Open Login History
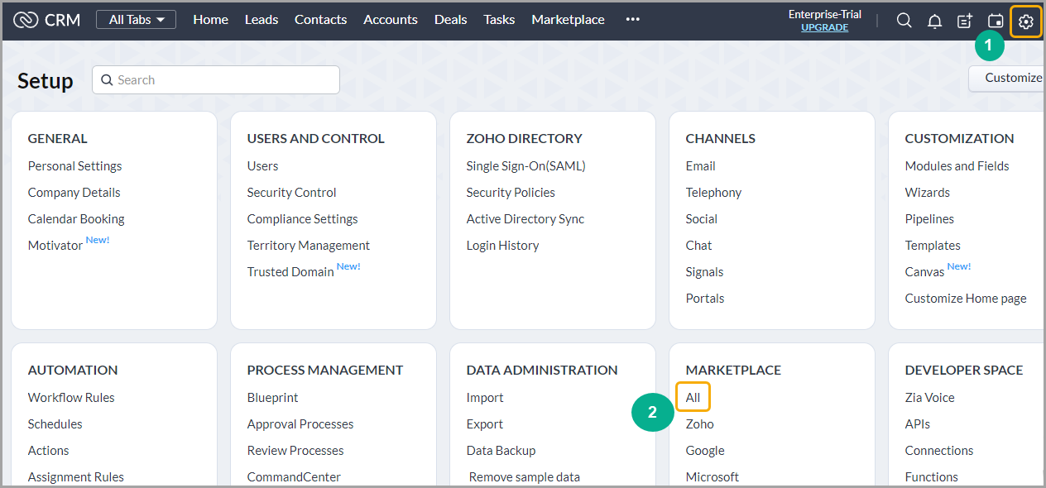Screen dimensions: 1046x488 point(502,246)
